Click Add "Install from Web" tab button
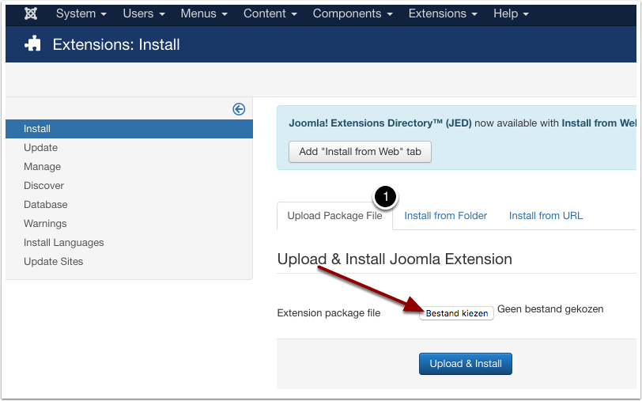This screenshot has height=401, width=642. (360, 152)
